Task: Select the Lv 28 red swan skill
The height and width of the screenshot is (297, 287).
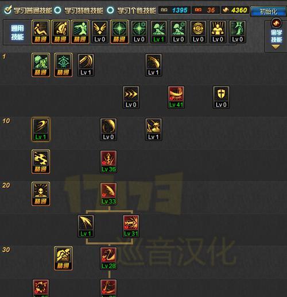Action: click(x=108, y=258)
